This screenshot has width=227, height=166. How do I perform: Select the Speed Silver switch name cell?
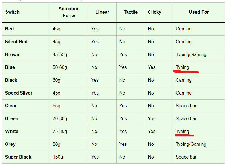19,93
